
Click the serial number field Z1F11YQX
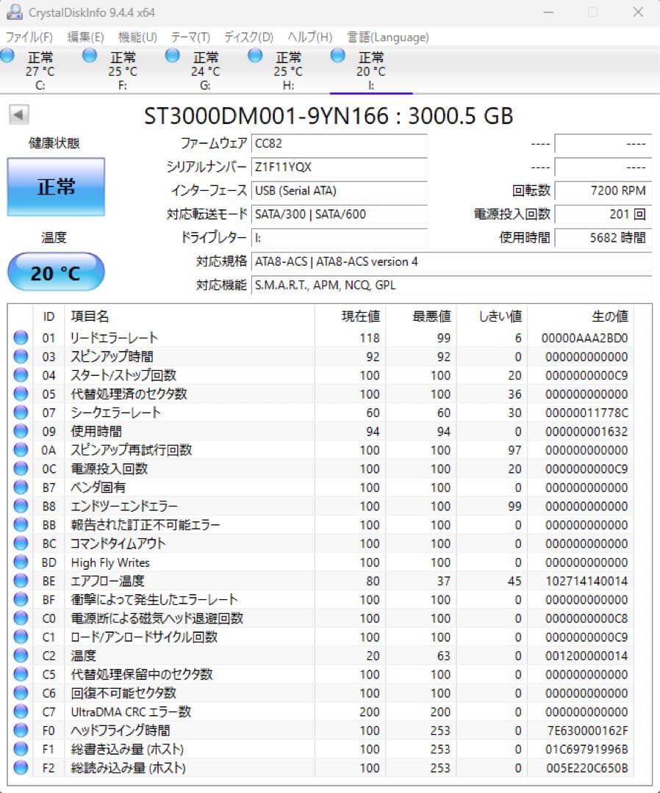coord(339,167)
